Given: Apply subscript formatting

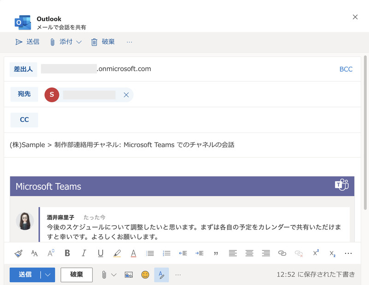Looking at the screenshot, I should [332, 254].
